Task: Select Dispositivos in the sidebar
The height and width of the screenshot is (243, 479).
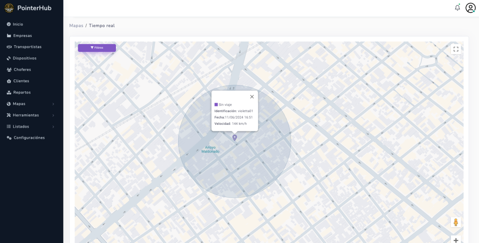Action: (x=24, y=58)
